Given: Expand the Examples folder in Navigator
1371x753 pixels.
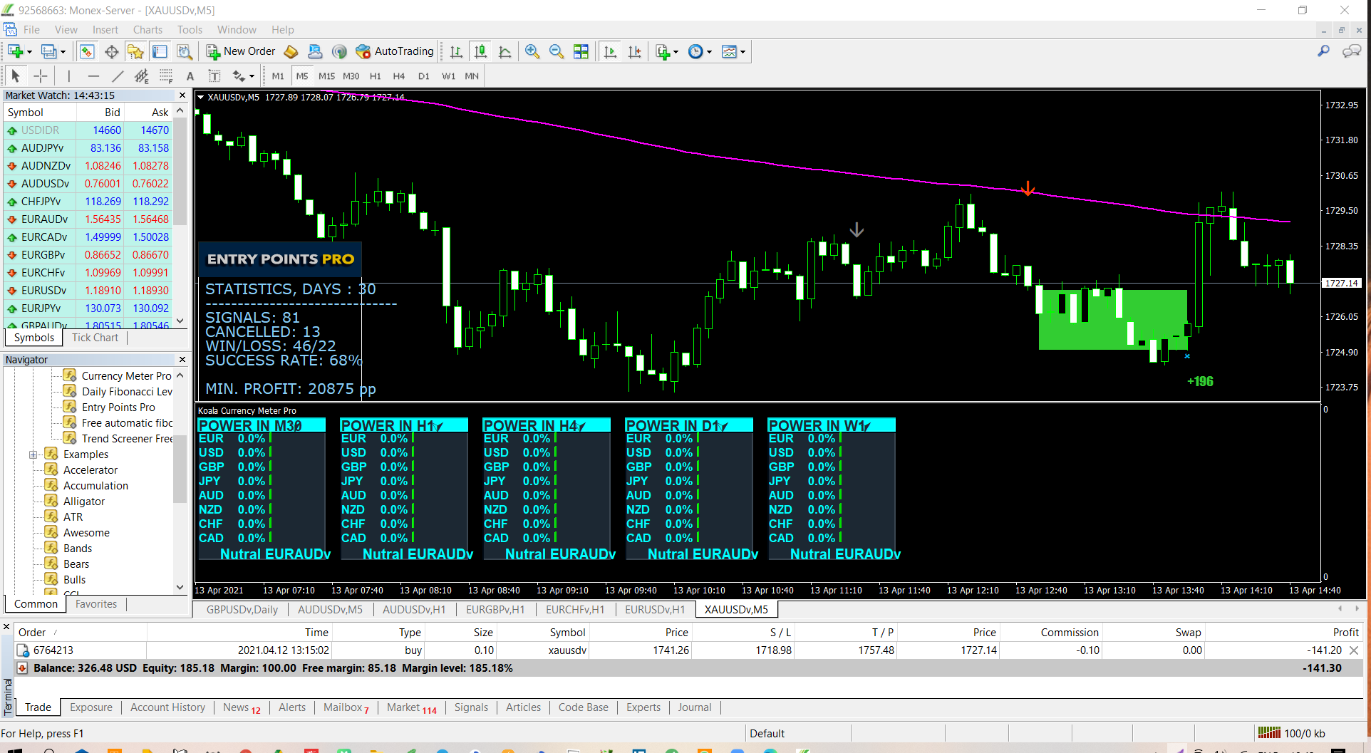Looking at the screenshot, I should [33, 455].
